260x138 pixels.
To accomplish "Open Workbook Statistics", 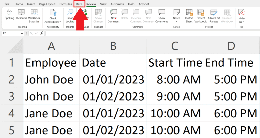I will click(34, 16).
